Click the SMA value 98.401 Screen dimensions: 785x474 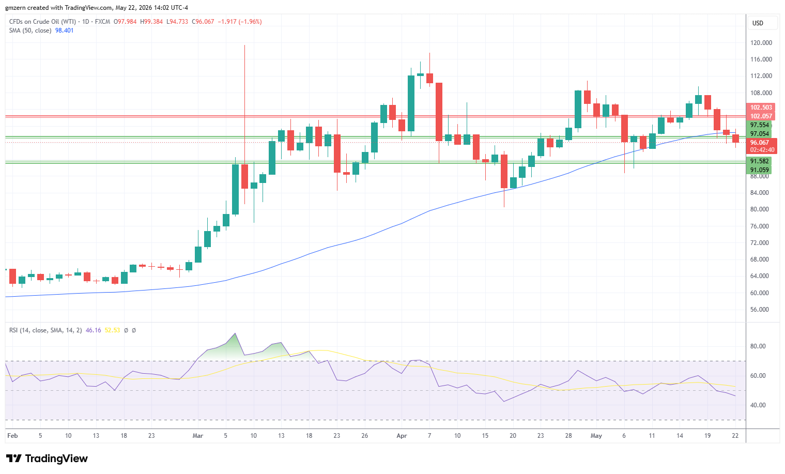click(65, 30)
